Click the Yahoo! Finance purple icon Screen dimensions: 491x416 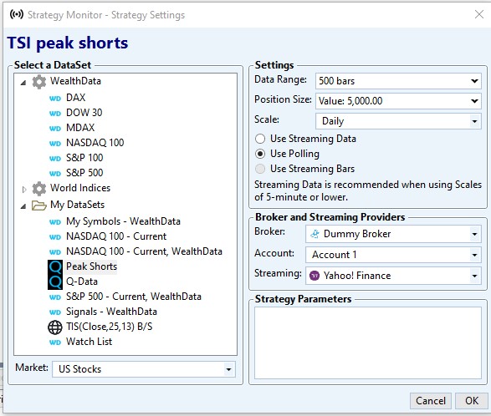click(x=315, y=276)
